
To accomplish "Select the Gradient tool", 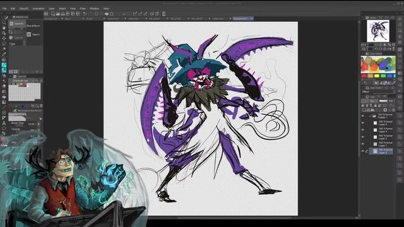I will [x=4, y=102].
